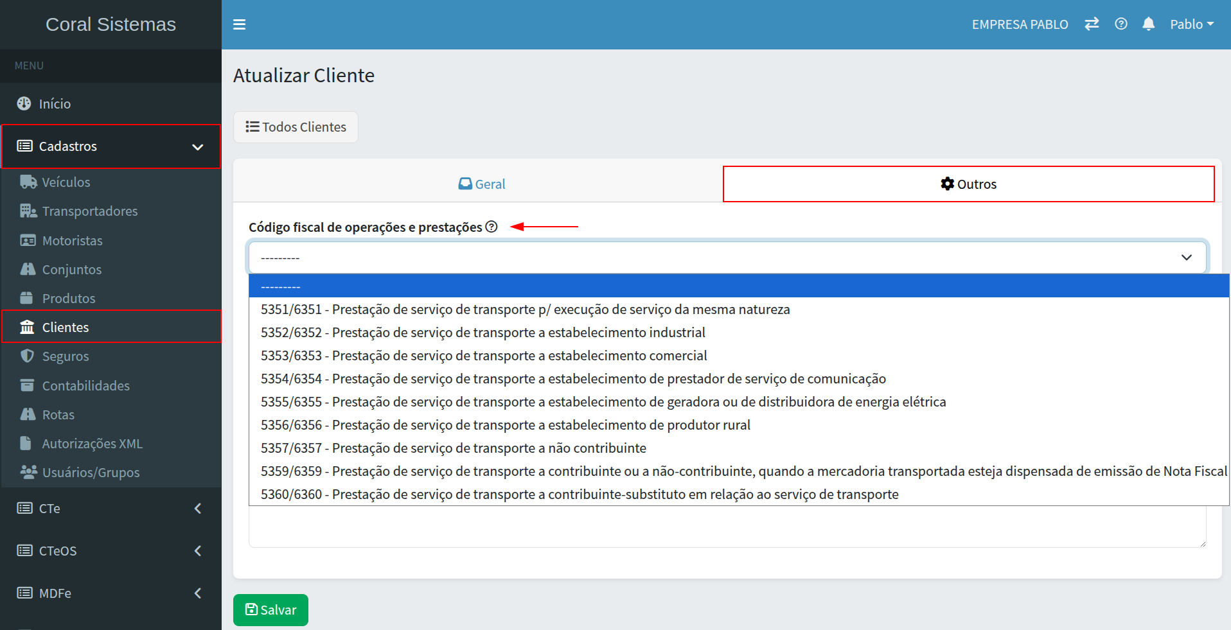Click the Seguros shield icon
The width and height of the screenshot is (1231, 630).
point(27,356)
